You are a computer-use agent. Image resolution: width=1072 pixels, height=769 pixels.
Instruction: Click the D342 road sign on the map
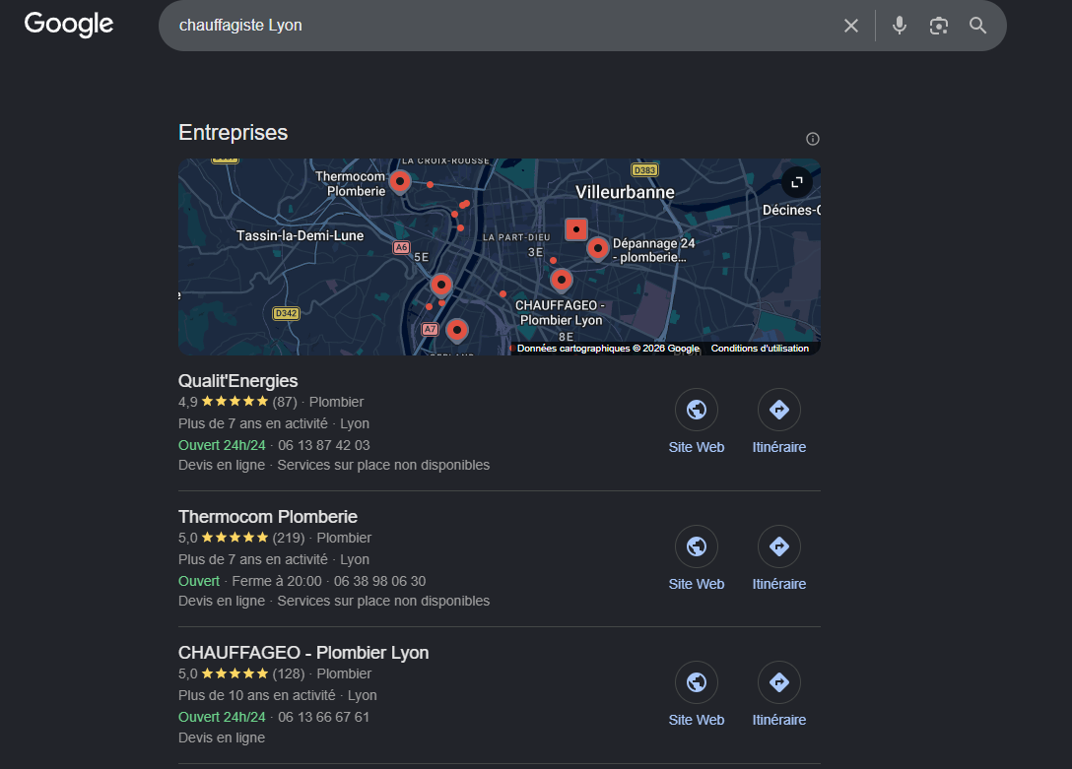286,313
